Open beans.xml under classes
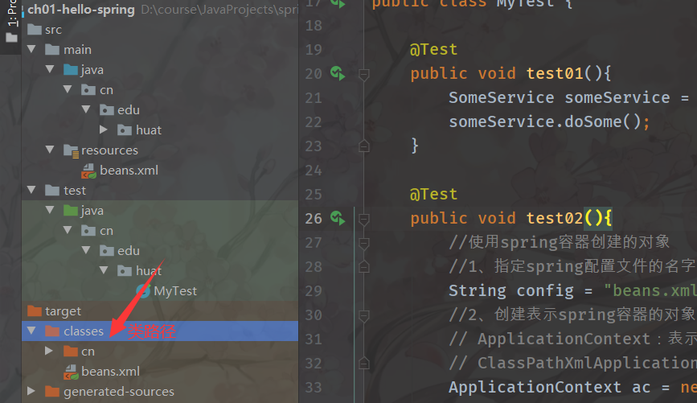The image size is (697, 403). pyautogui.click(x=111, y=372)
